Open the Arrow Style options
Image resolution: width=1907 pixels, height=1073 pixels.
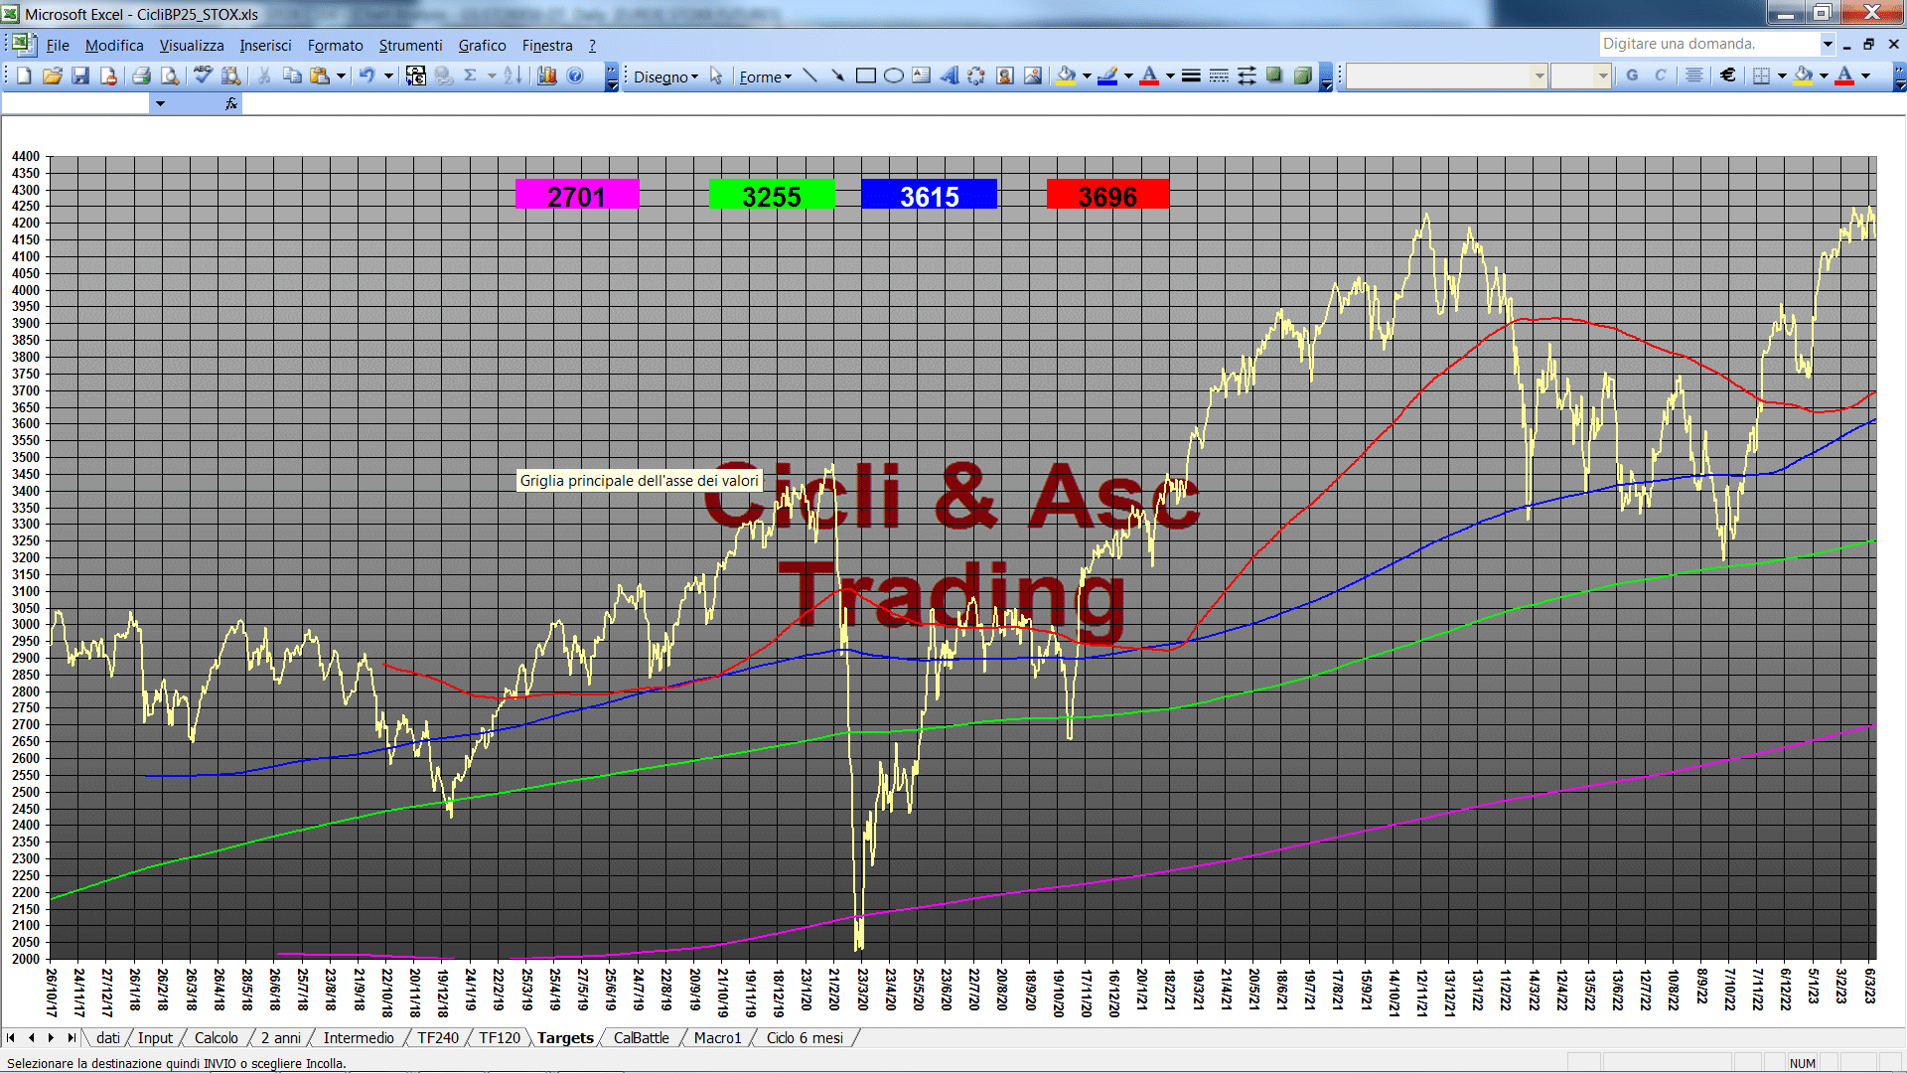point(1247,76)
